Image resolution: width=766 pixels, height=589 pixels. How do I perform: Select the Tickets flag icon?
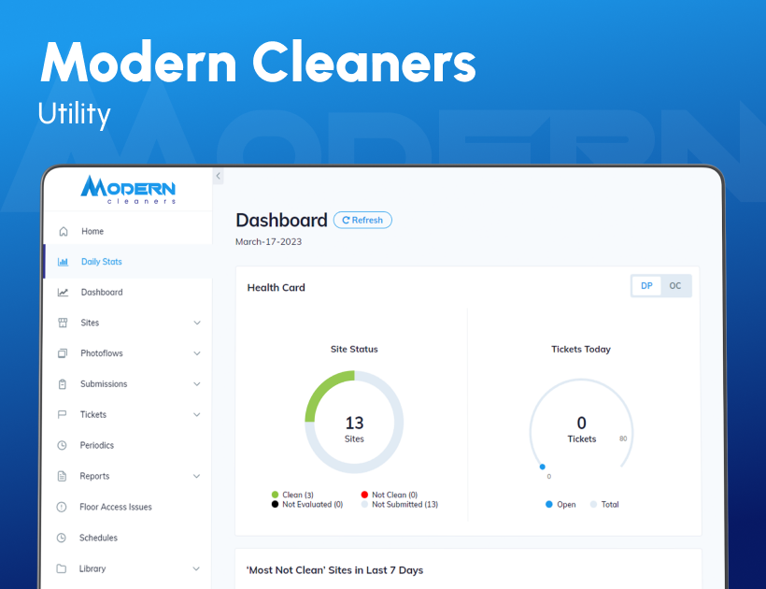[64, 414]
